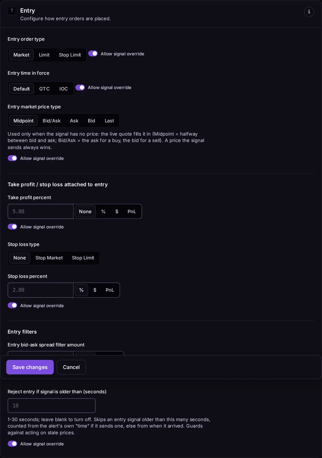
Task: Select Last market price type
Action: point(109,121)
